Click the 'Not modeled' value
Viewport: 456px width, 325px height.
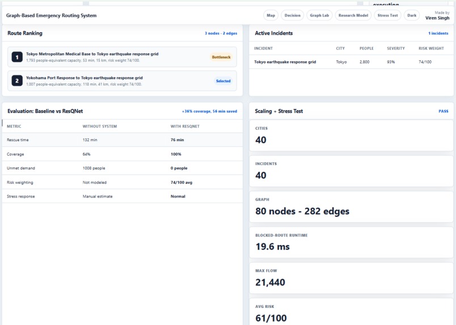pos(95,183)
